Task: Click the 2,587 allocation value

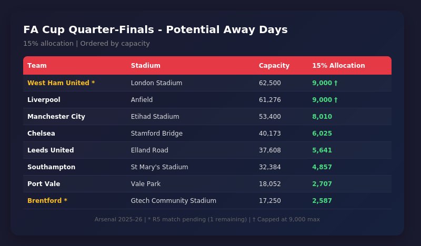Action: [322, 201]
